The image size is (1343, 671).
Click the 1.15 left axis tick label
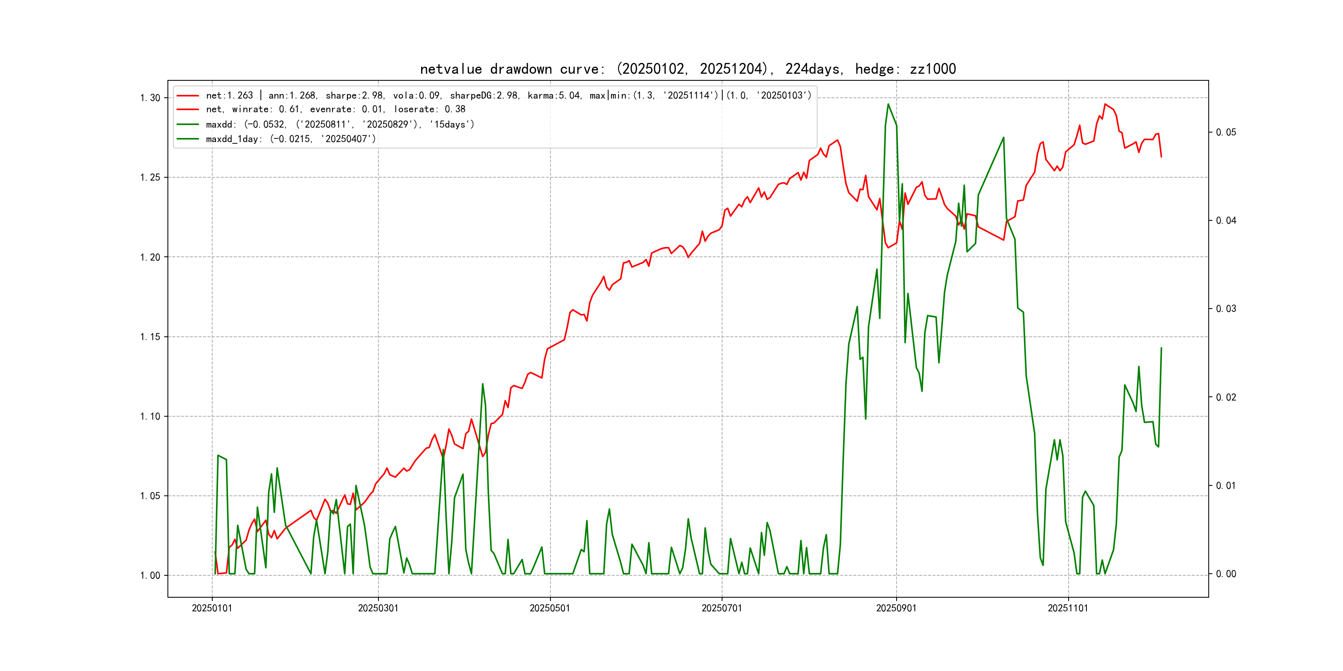[x=150, y=337]
